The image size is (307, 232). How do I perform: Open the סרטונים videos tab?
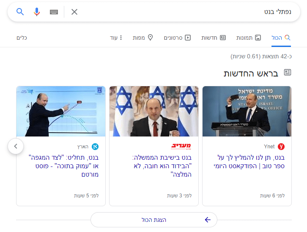(x=177, y=38)
